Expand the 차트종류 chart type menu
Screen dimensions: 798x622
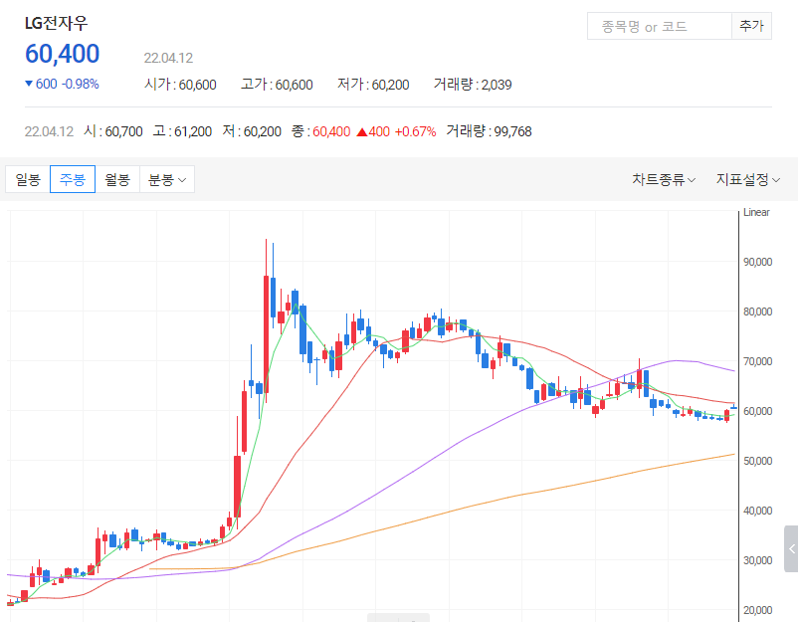(x=664, y=180)
